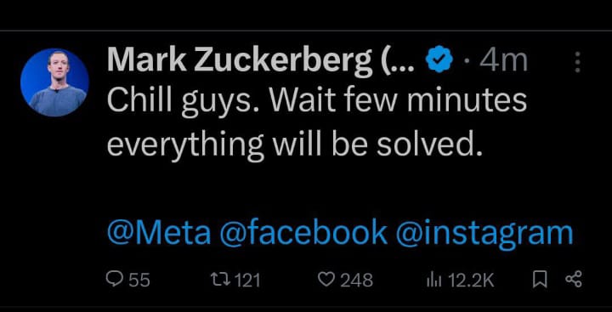This screenshot has width=612, height=312.
Task: Click the reply speech bubble icon
Action: [115, 280]
